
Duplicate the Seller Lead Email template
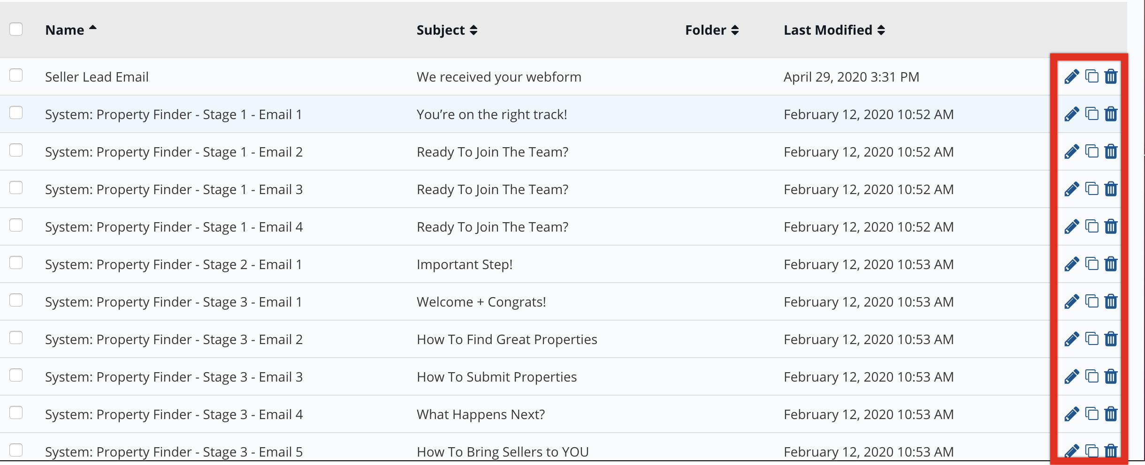pyautogui.click(x=1092, y=76)
